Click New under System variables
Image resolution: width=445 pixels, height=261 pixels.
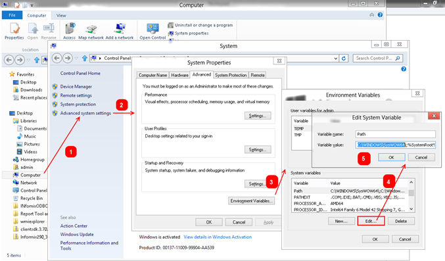(x=341, y=221)
